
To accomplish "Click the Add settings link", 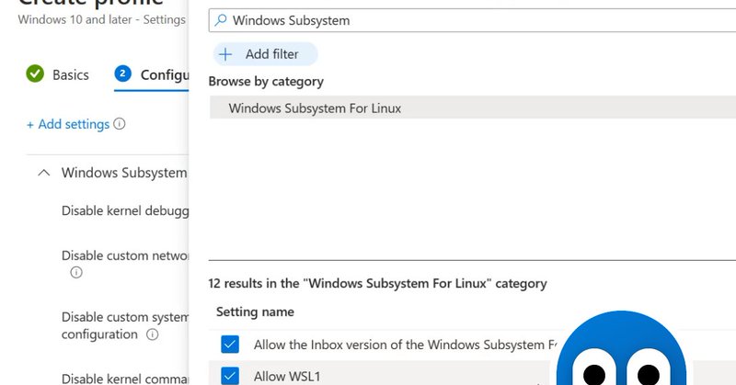I will coord(68,124).
